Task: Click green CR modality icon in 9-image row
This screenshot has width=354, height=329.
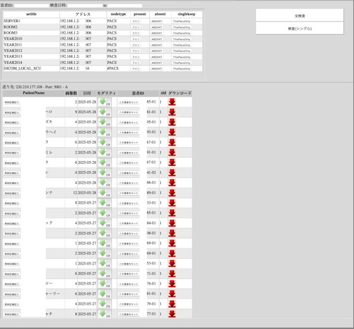Action: point(104,112)
